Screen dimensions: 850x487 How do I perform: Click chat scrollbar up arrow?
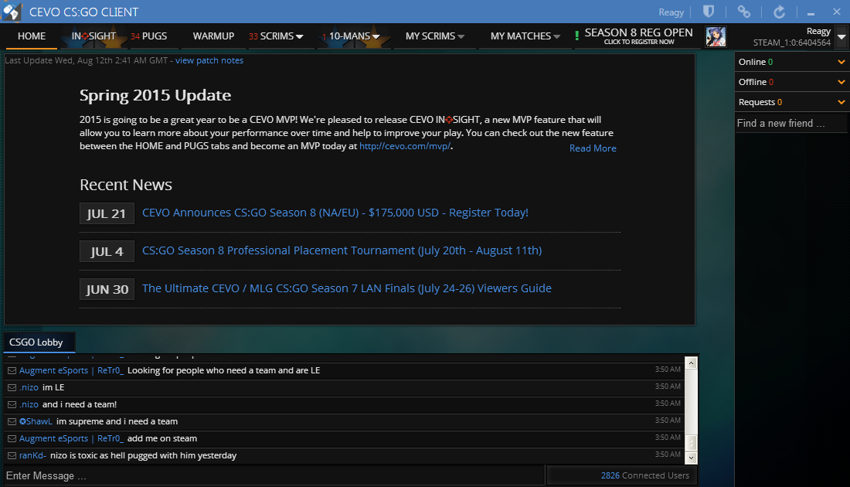click(691, 363)
